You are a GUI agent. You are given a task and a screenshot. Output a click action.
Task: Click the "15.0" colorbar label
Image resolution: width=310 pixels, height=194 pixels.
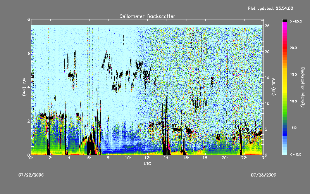[x=293, y=74]
